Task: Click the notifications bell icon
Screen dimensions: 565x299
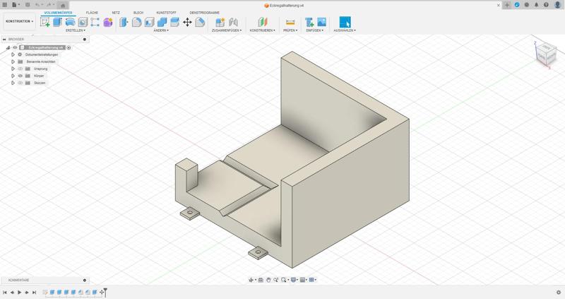Action: click(537, 5)
